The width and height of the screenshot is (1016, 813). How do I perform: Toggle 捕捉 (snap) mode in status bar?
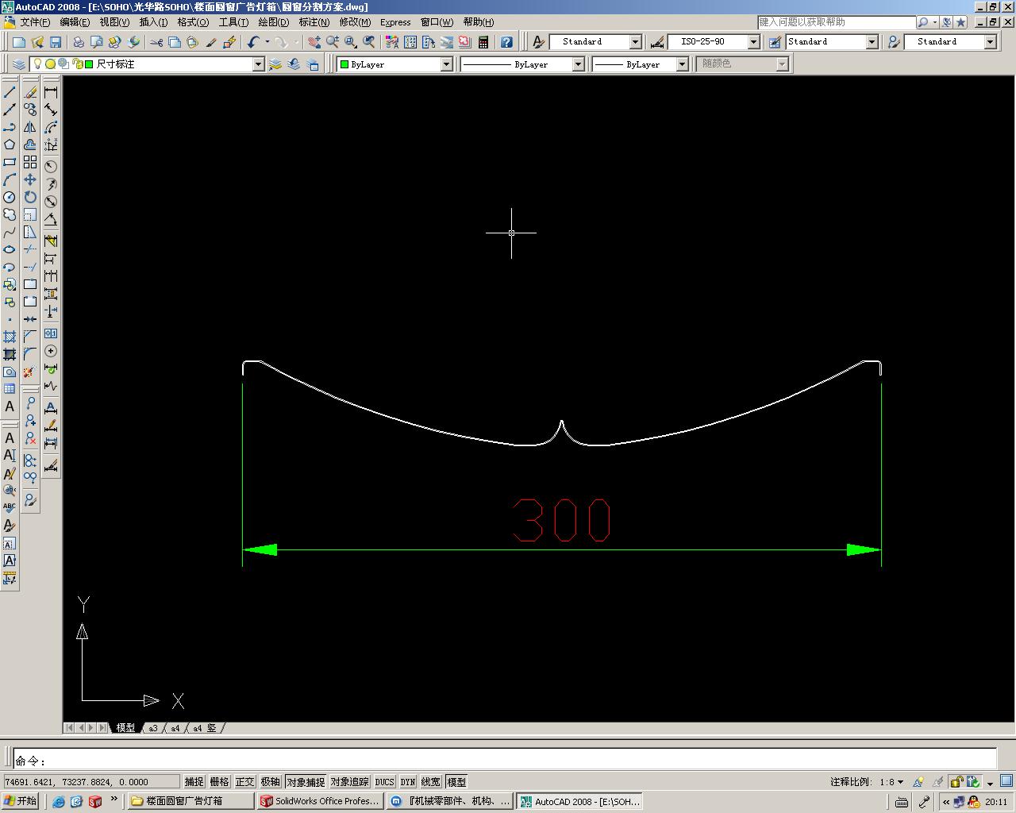[194, 782]
